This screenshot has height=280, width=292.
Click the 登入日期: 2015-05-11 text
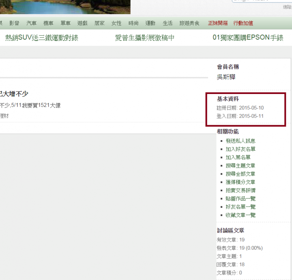pyautogui.click(x=240, y=116)
